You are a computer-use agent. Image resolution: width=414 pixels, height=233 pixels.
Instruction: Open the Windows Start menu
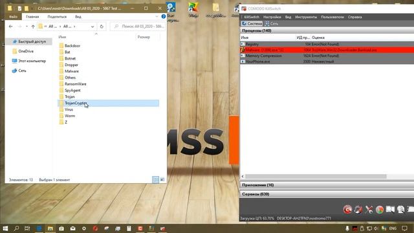click(x=5, y=228)
